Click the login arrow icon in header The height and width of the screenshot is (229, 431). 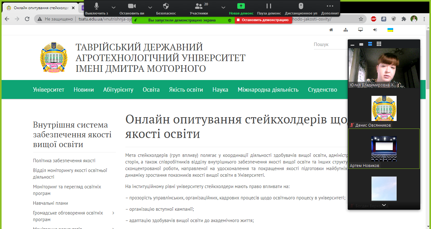[375, 30]
